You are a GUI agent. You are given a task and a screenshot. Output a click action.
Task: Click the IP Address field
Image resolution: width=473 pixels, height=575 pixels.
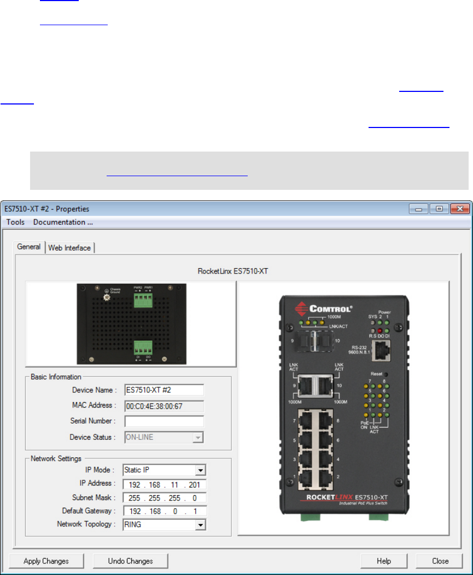(x=165, y=484)
